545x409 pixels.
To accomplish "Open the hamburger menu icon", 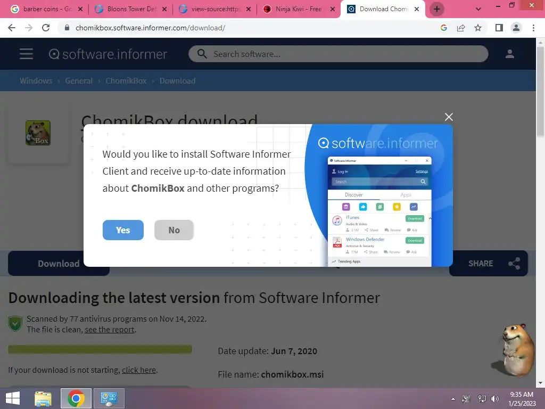I will 26,54.
